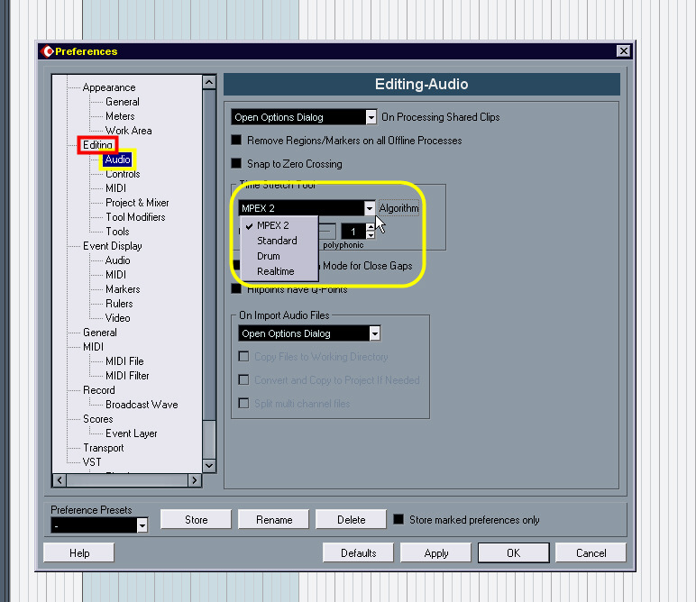Select Rulers tree item
696x602 pixels.
[x=119, y=304]
